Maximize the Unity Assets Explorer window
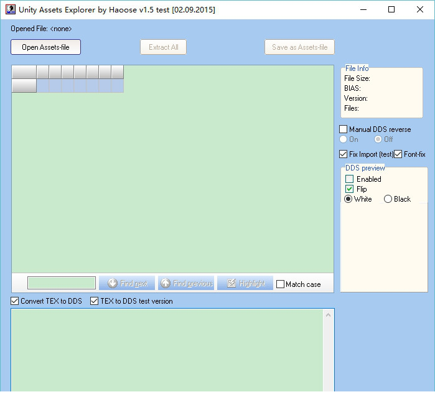 point(391,9)
